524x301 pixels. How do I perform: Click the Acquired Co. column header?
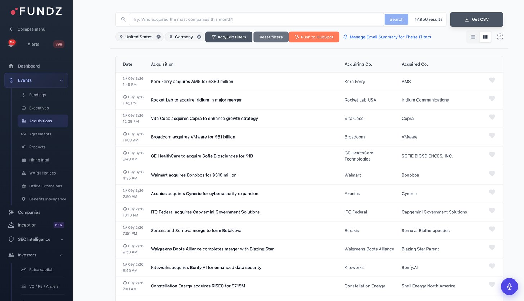pyautogui.click(x=415, y=64)
